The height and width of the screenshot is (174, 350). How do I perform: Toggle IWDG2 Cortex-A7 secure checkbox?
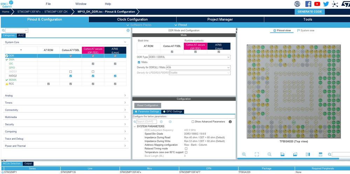(93, 76)
